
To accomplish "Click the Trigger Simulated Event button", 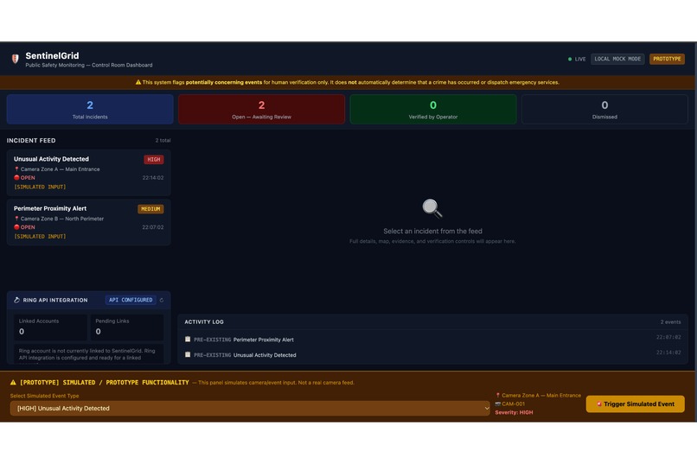I will pyautogui.click(x=636, y=404).
